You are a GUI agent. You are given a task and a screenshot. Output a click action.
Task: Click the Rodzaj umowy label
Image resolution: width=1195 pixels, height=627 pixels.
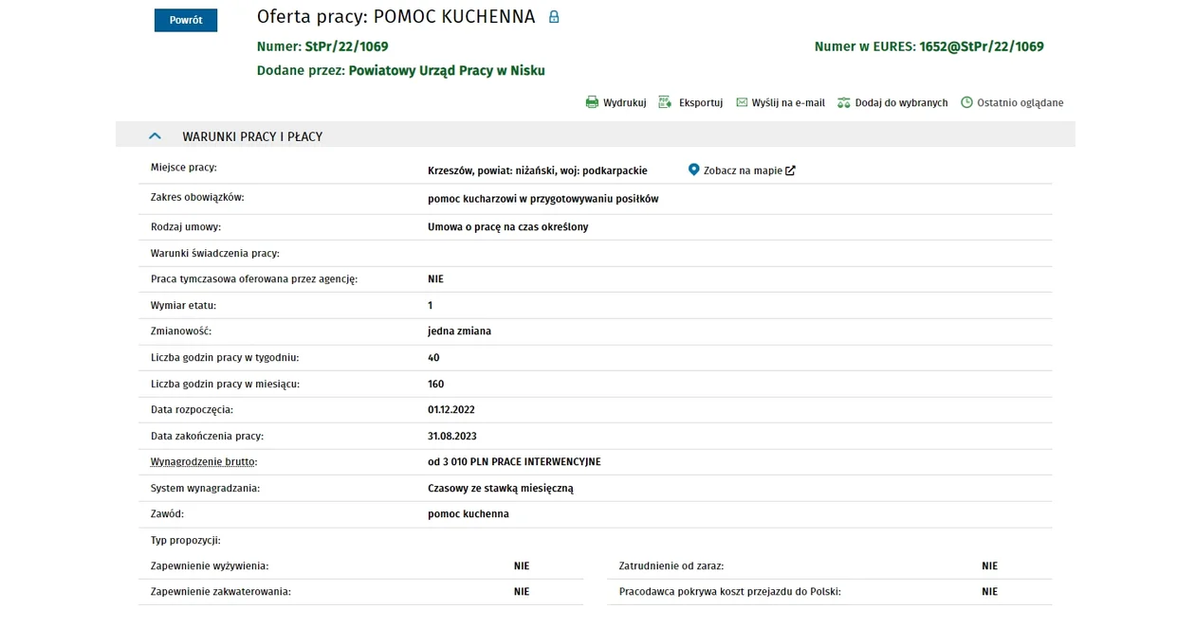186,227
